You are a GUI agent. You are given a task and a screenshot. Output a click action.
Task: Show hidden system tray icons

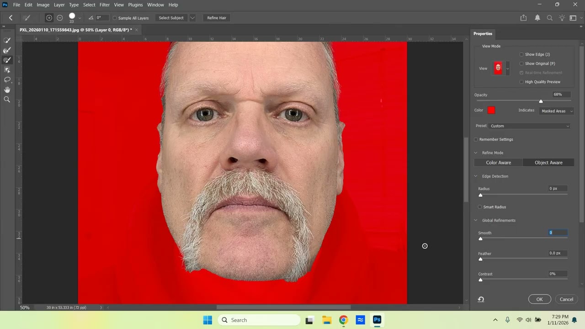(495, 320)
